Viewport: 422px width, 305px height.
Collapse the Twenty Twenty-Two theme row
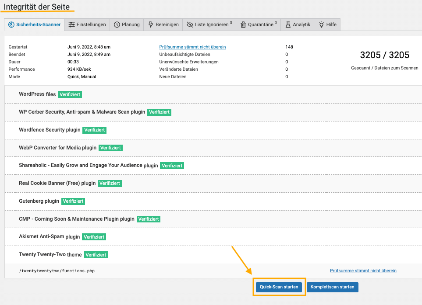[x=213, y=255]
